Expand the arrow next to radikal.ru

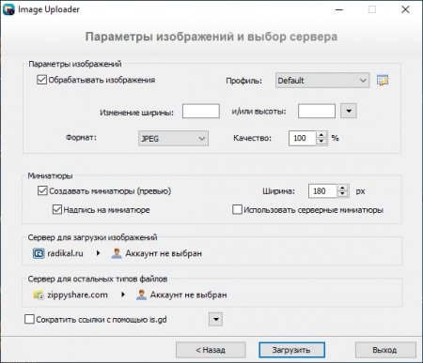(x=98, y=253)
